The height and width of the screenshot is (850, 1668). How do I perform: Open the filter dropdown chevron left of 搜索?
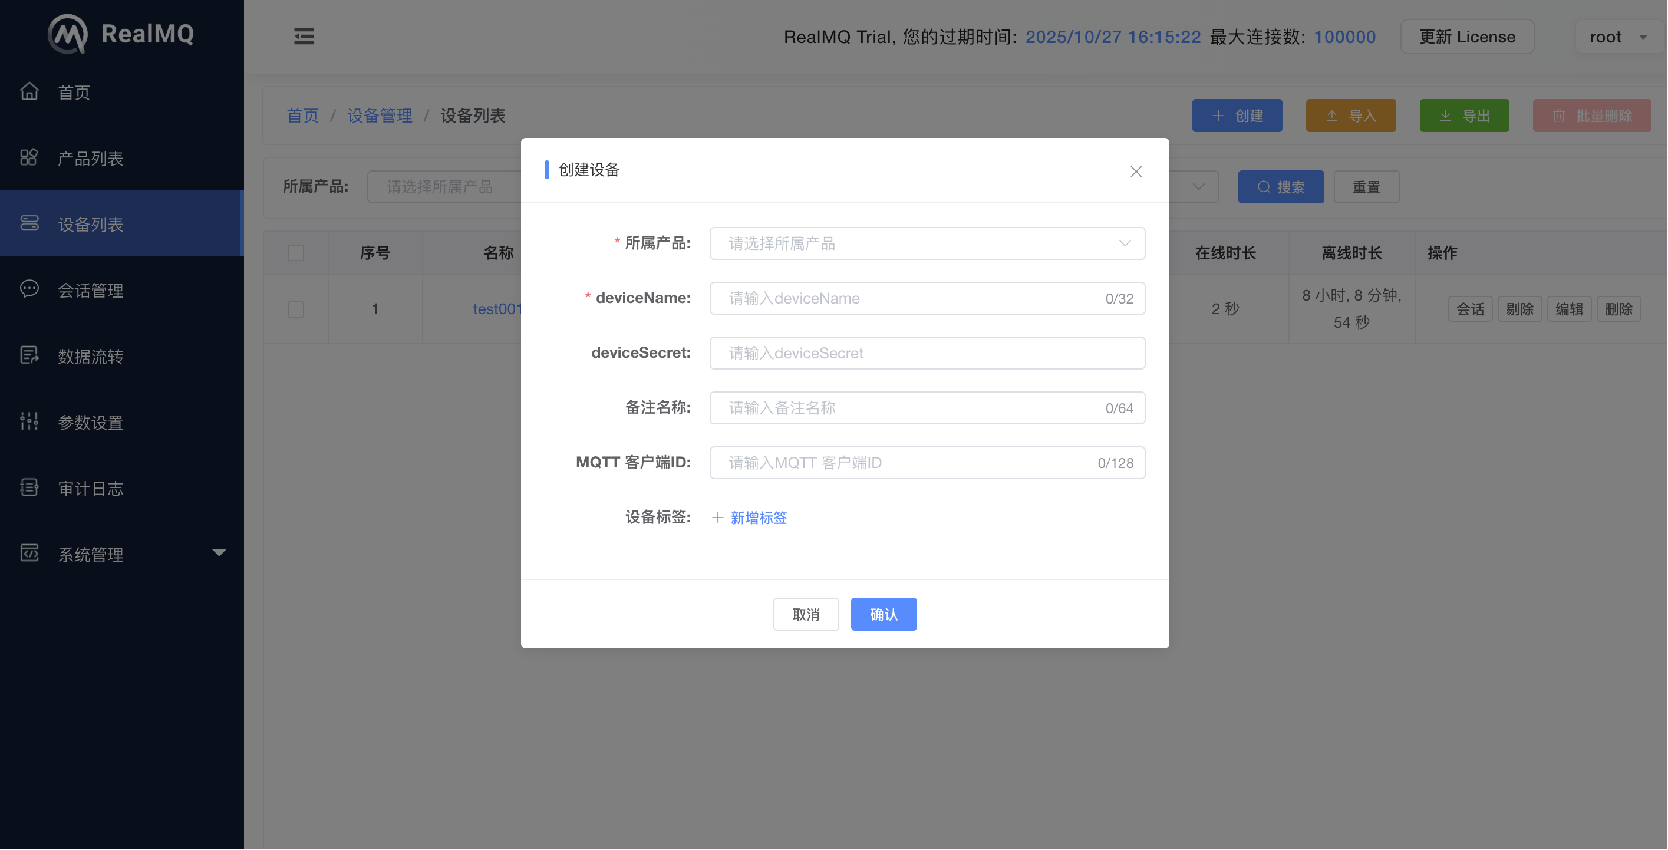pyautogui.click(x=1199, y=187)
